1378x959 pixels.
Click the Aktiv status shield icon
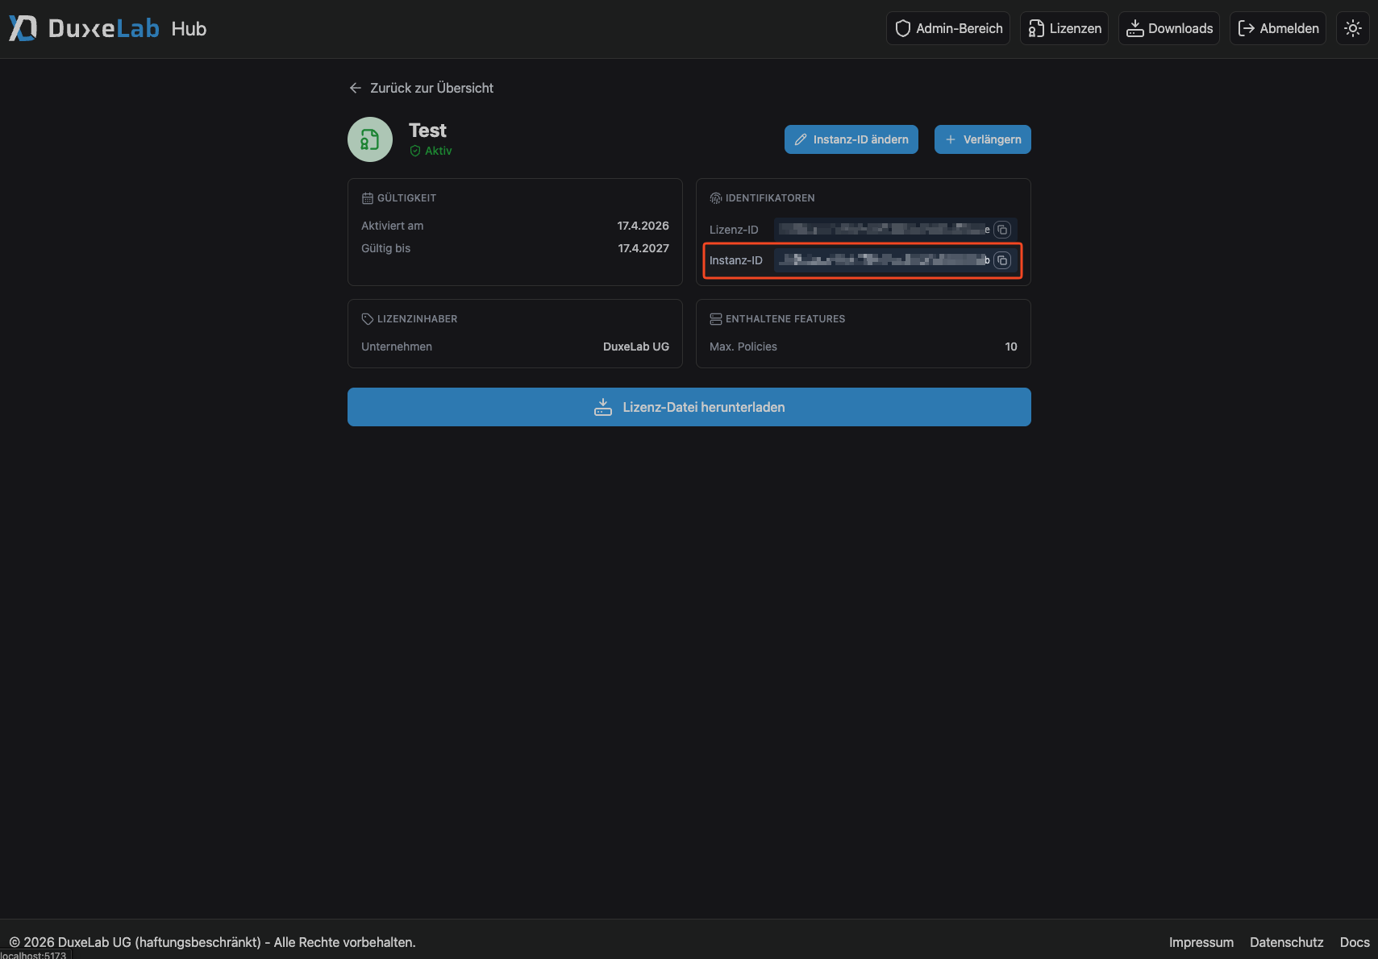pos(415,151)
